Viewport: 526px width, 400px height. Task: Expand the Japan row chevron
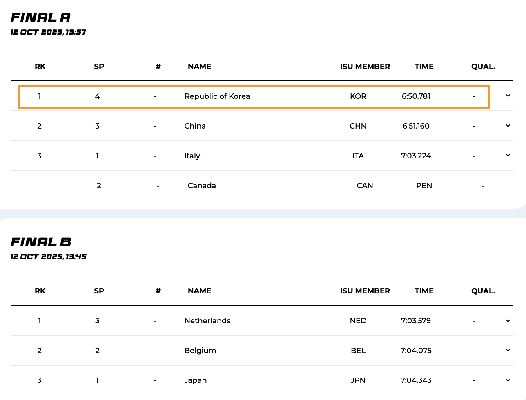(x=508, y=380)
